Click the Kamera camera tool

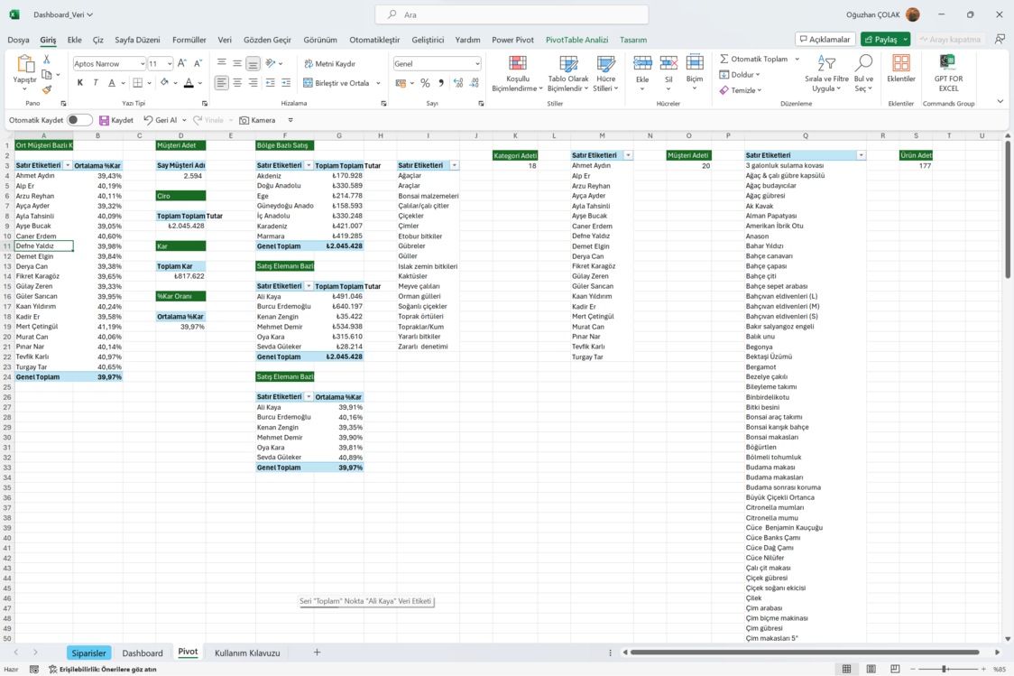[x=257, y=120]
